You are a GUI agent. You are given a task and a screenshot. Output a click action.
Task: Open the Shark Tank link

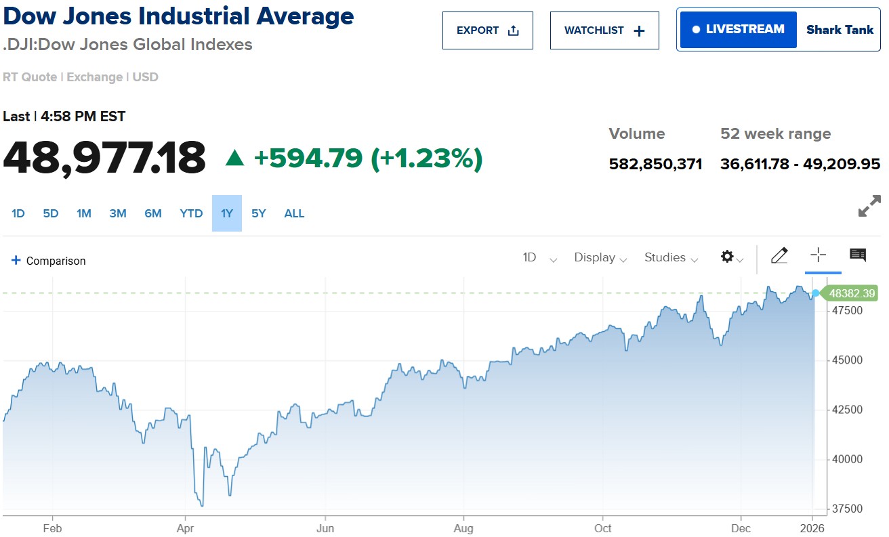840,30
